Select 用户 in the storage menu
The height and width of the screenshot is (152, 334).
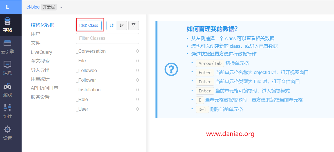(x=35, y=34)
